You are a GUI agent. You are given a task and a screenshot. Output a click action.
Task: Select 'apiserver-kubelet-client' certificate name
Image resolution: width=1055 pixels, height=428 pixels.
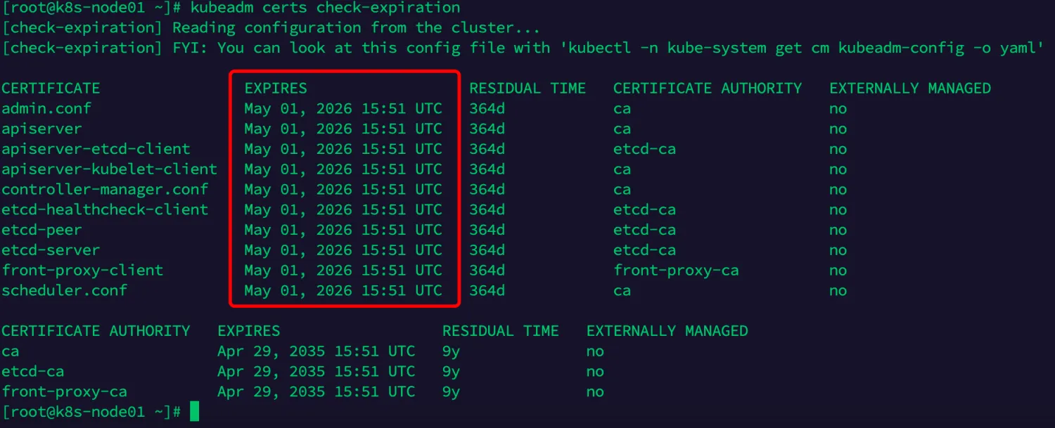(x=109, y=169)
